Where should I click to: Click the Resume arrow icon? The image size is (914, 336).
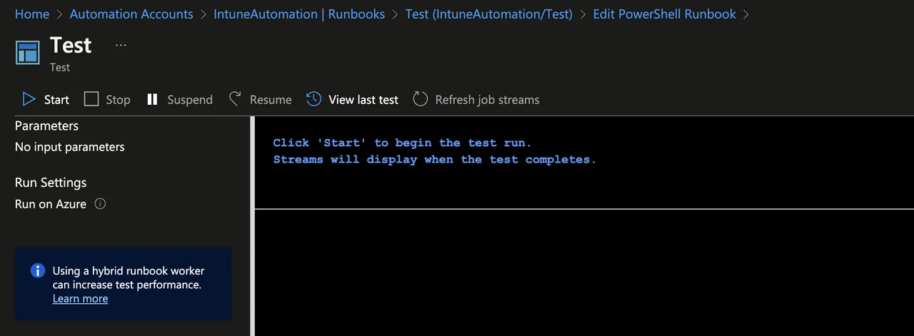(x=235, y=99)
